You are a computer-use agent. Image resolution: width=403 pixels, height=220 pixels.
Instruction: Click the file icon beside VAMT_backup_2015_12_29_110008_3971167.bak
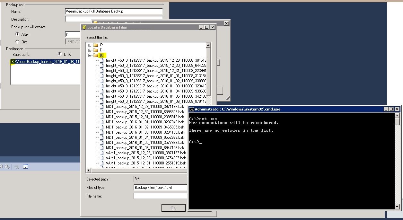(x=102, y=153)
